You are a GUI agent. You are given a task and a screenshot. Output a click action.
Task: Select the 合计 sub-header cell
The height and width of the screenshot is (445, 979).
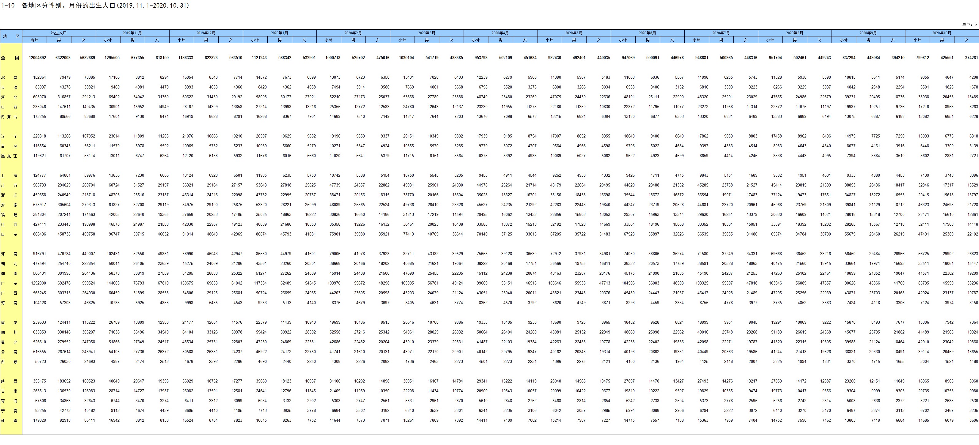coord(34,40)
